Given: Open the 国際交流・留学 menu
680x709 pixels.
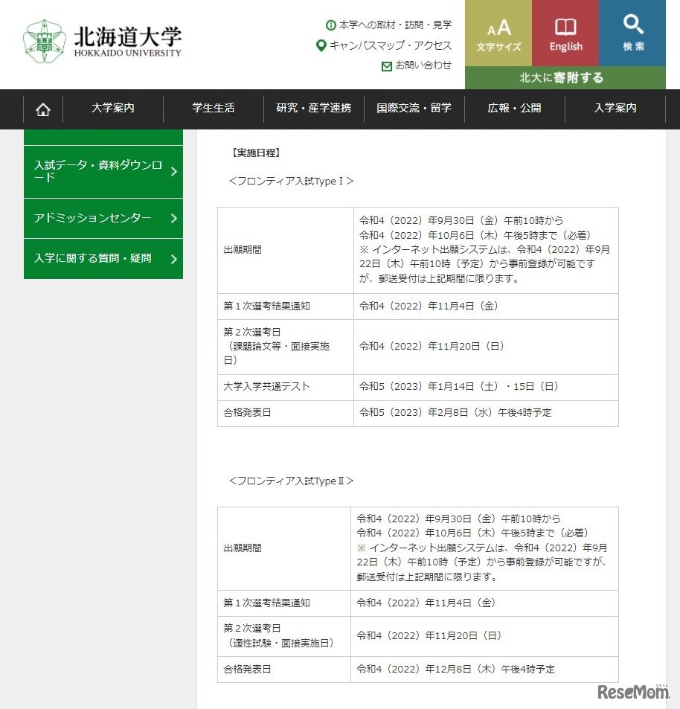Looking at the screenshot, I should (414, 108).
